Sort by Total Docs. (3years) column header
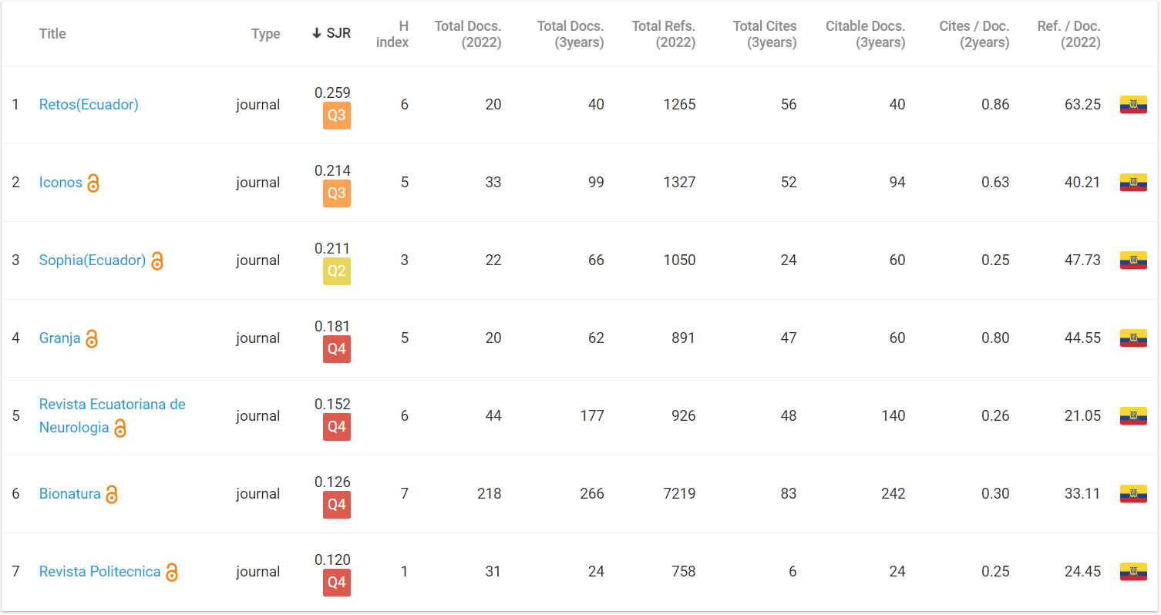1161x615 pixels. (570, 34)
